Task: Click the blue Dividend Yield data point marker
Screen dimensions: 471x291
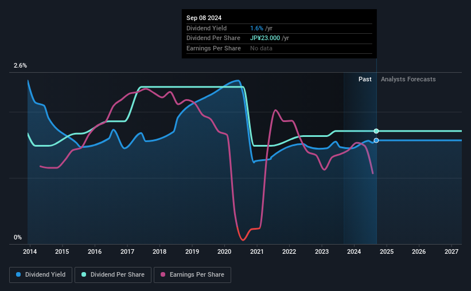Action: 376,140
